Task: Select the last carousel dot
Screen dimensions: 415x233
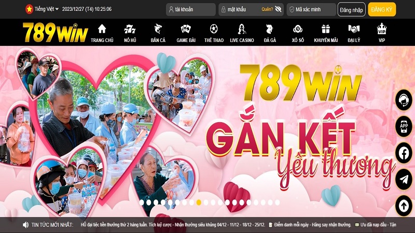Action: click(278, 202)
